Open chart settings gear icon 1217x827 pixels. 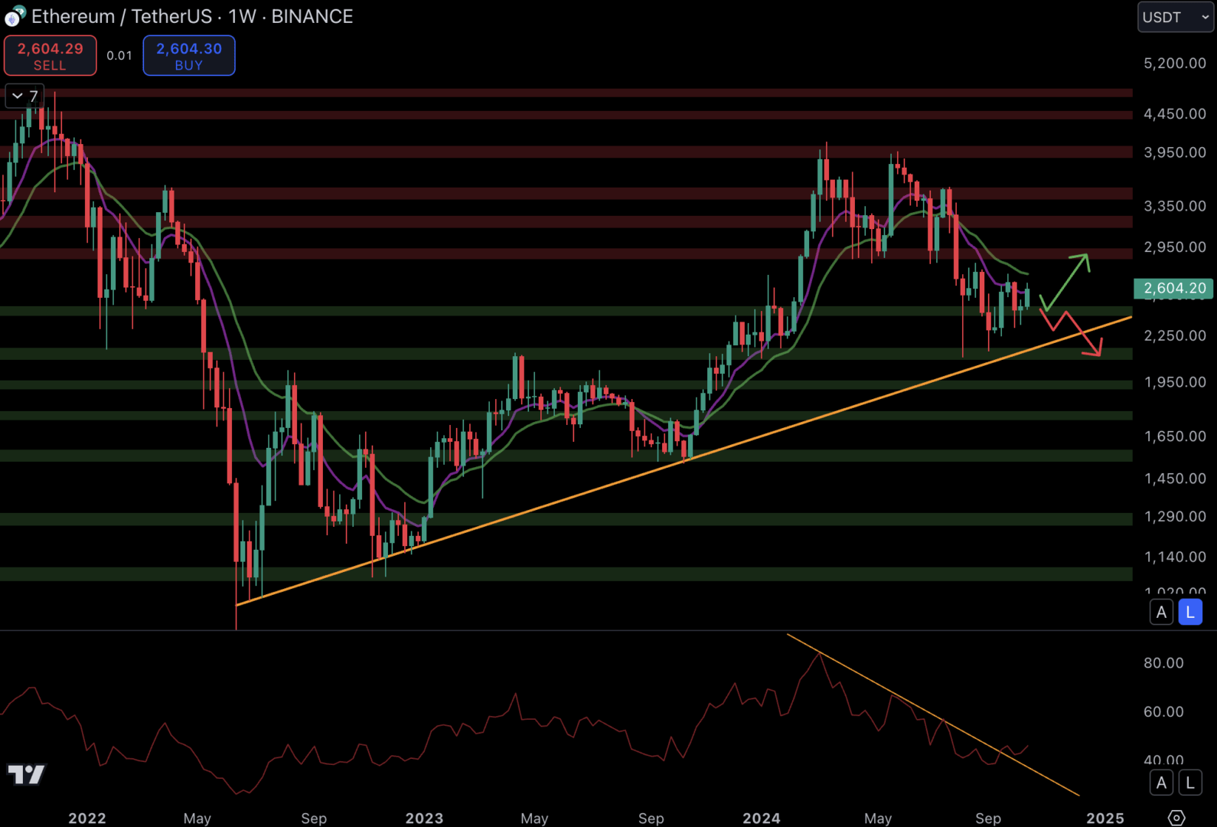click(1176, 818)
